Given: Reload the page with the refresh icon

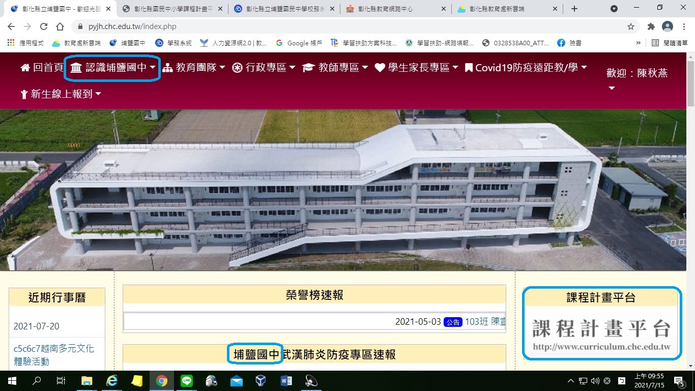Looking at the screenshot, I should pyautogui.click(x=44, y=26).
